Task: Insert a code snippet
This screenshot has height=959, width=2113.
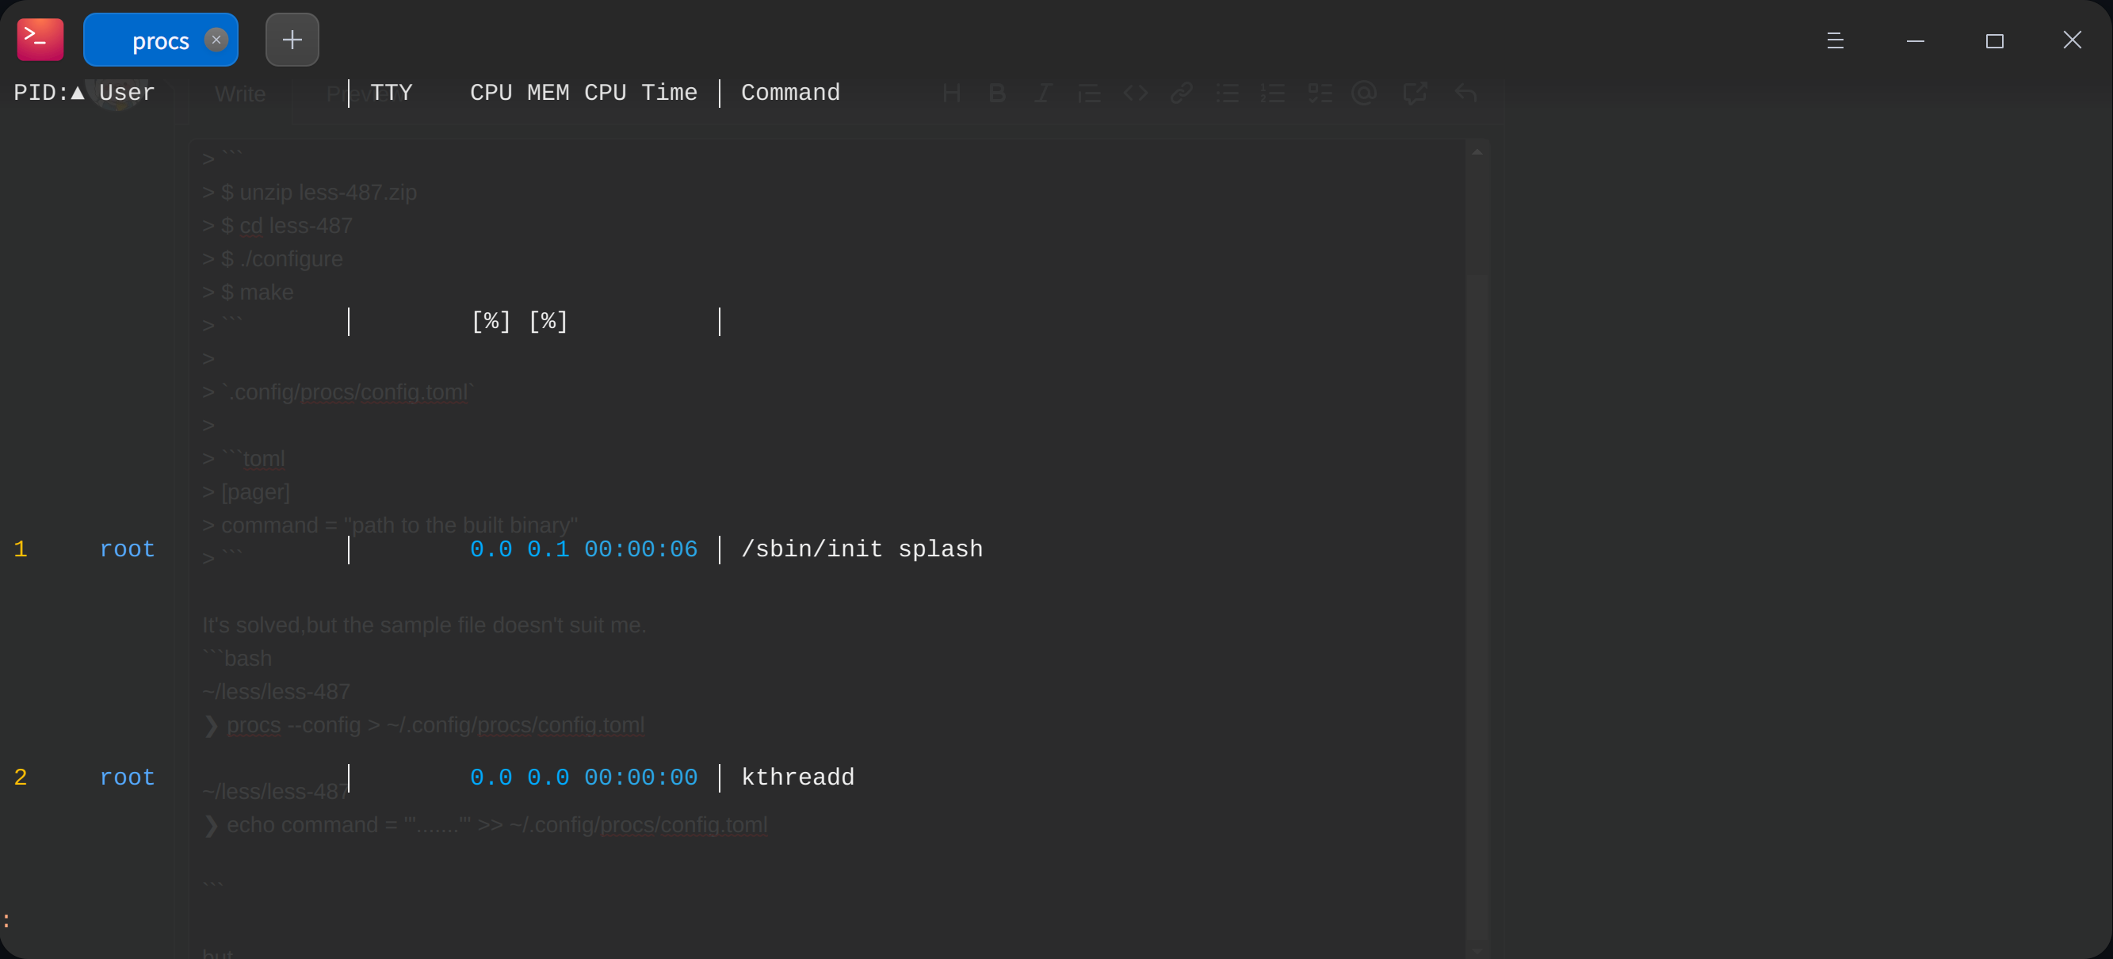Action: pos(1136,93)
